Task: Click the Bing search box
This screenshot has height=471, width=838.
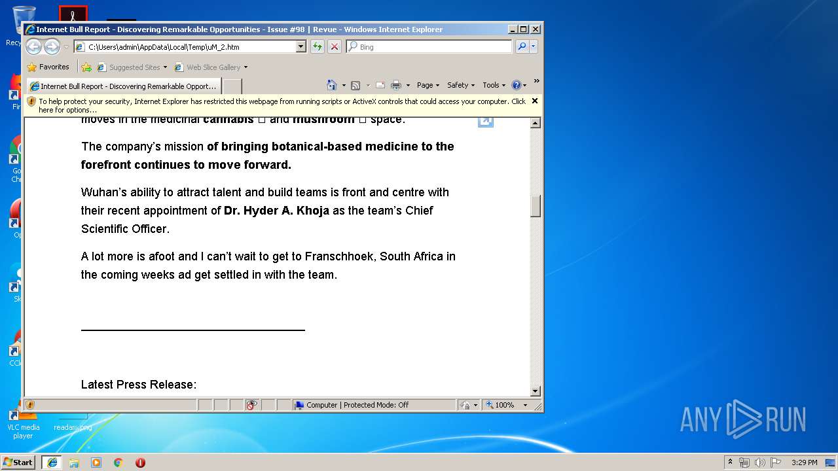Action: point(429,47)
